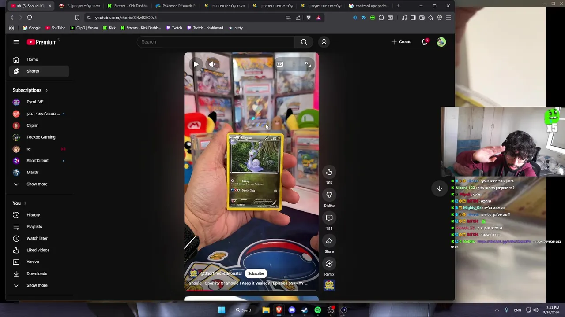Open the browser main menu
565x317 pixels.
click(x=448, y=18)
